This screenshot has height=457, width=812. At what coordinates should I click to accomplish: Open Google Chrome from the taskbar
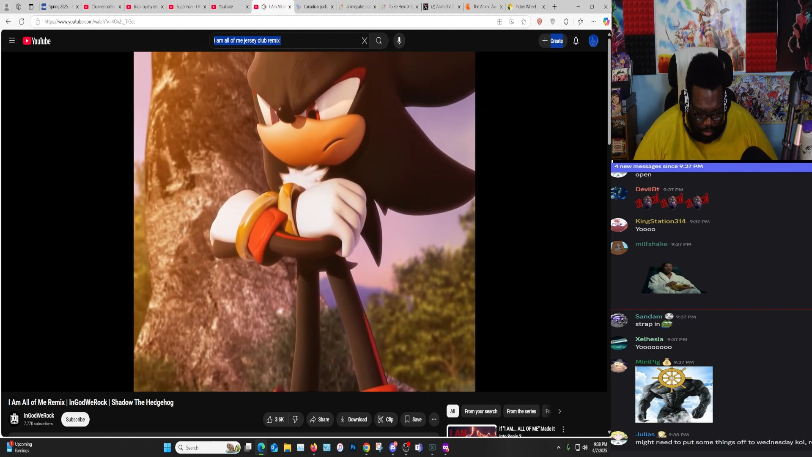tap(366, 447)
